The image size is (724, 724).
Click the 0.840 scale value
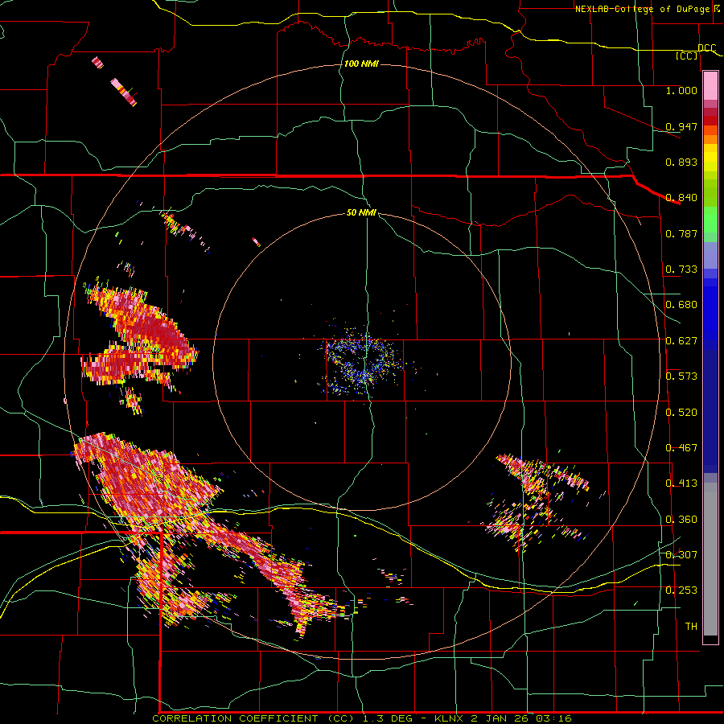point(681,198)
